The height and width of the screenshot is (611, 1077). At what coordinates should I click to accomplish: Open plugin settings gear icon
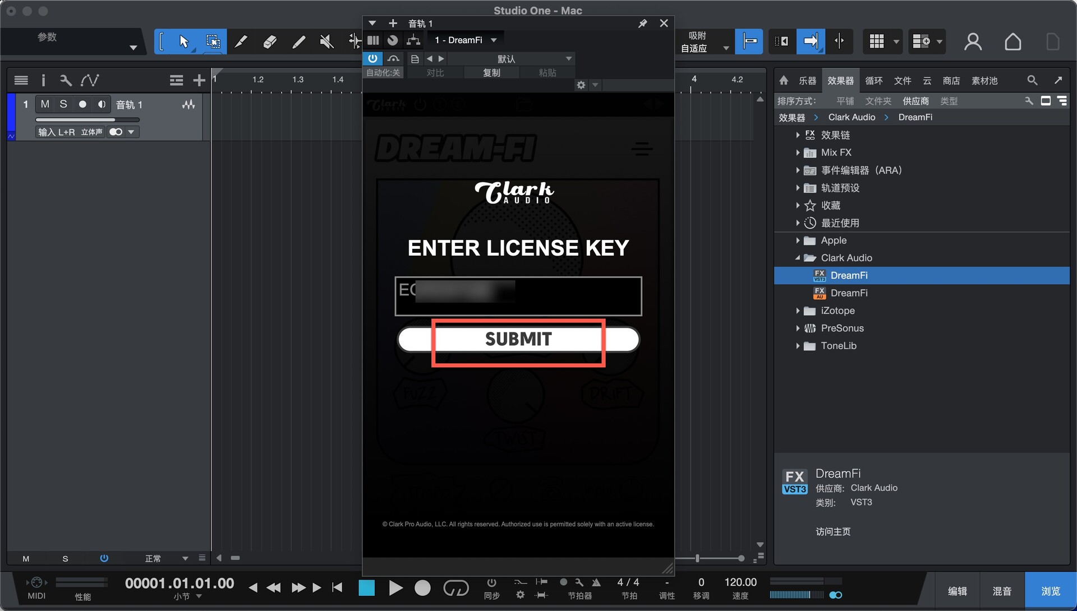click(581, 85)
